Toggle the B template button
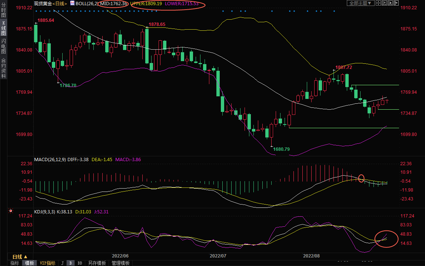425x266 pixels. [70, 263]
